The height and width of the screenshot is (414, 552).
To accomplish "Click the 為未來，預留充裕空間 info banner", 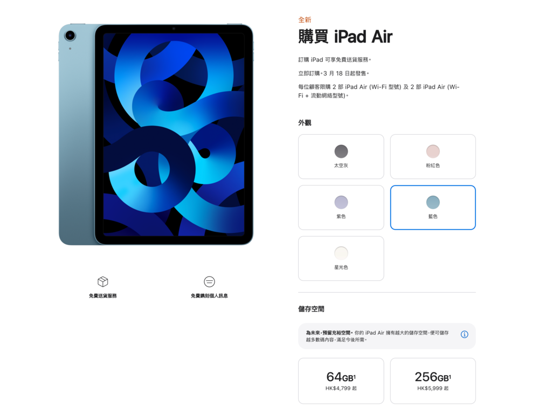I will pyautogui.click(x=387, y=336).
